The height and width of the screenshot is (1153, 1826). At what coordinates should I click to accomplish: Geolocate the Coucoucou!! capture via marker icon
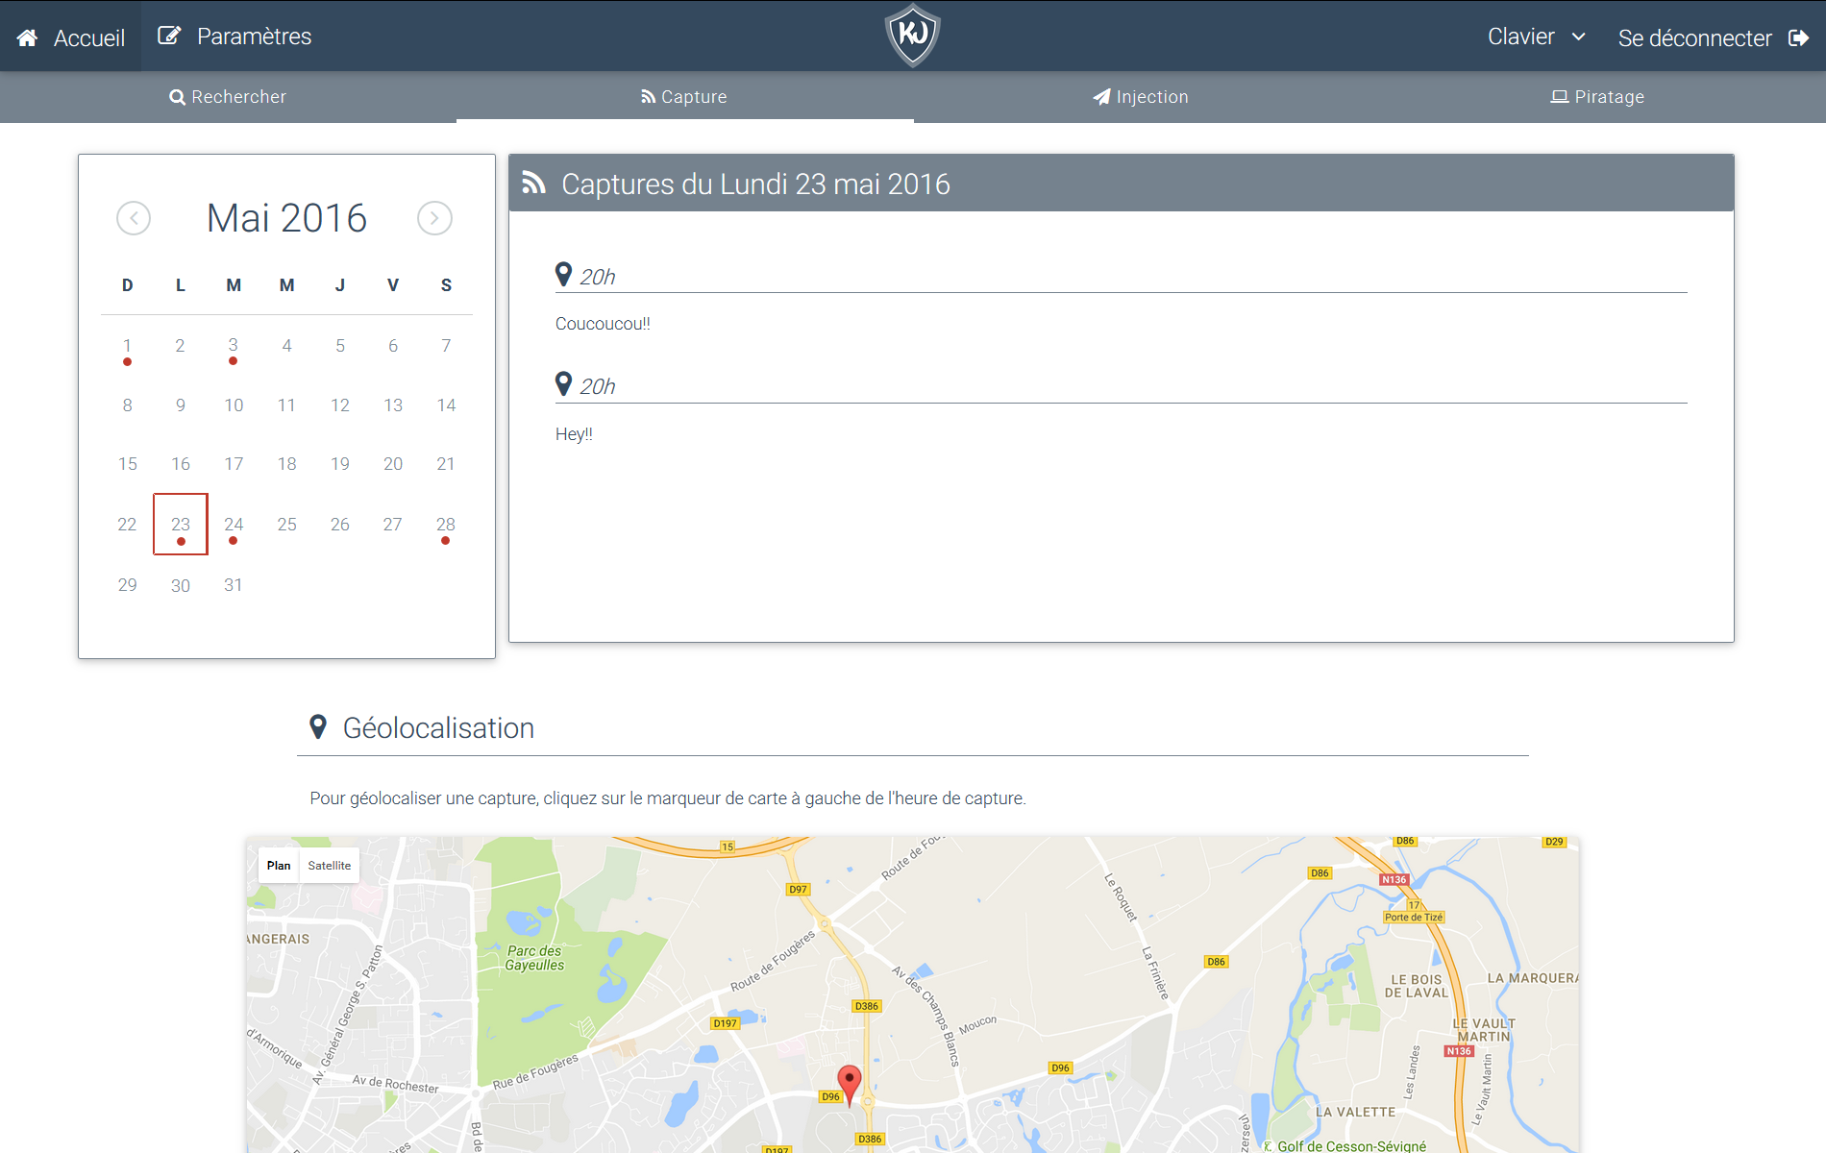click(564, 275)
